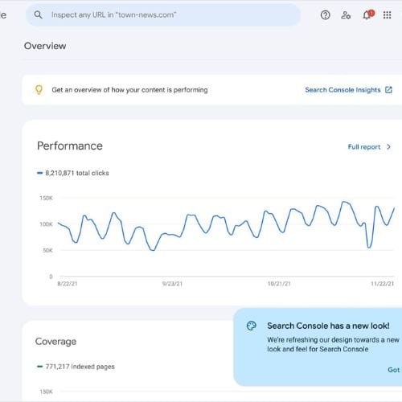Click the 8,210,871 total clicks legend
This screenshot has height=402, width=402.
coord(73,173)
